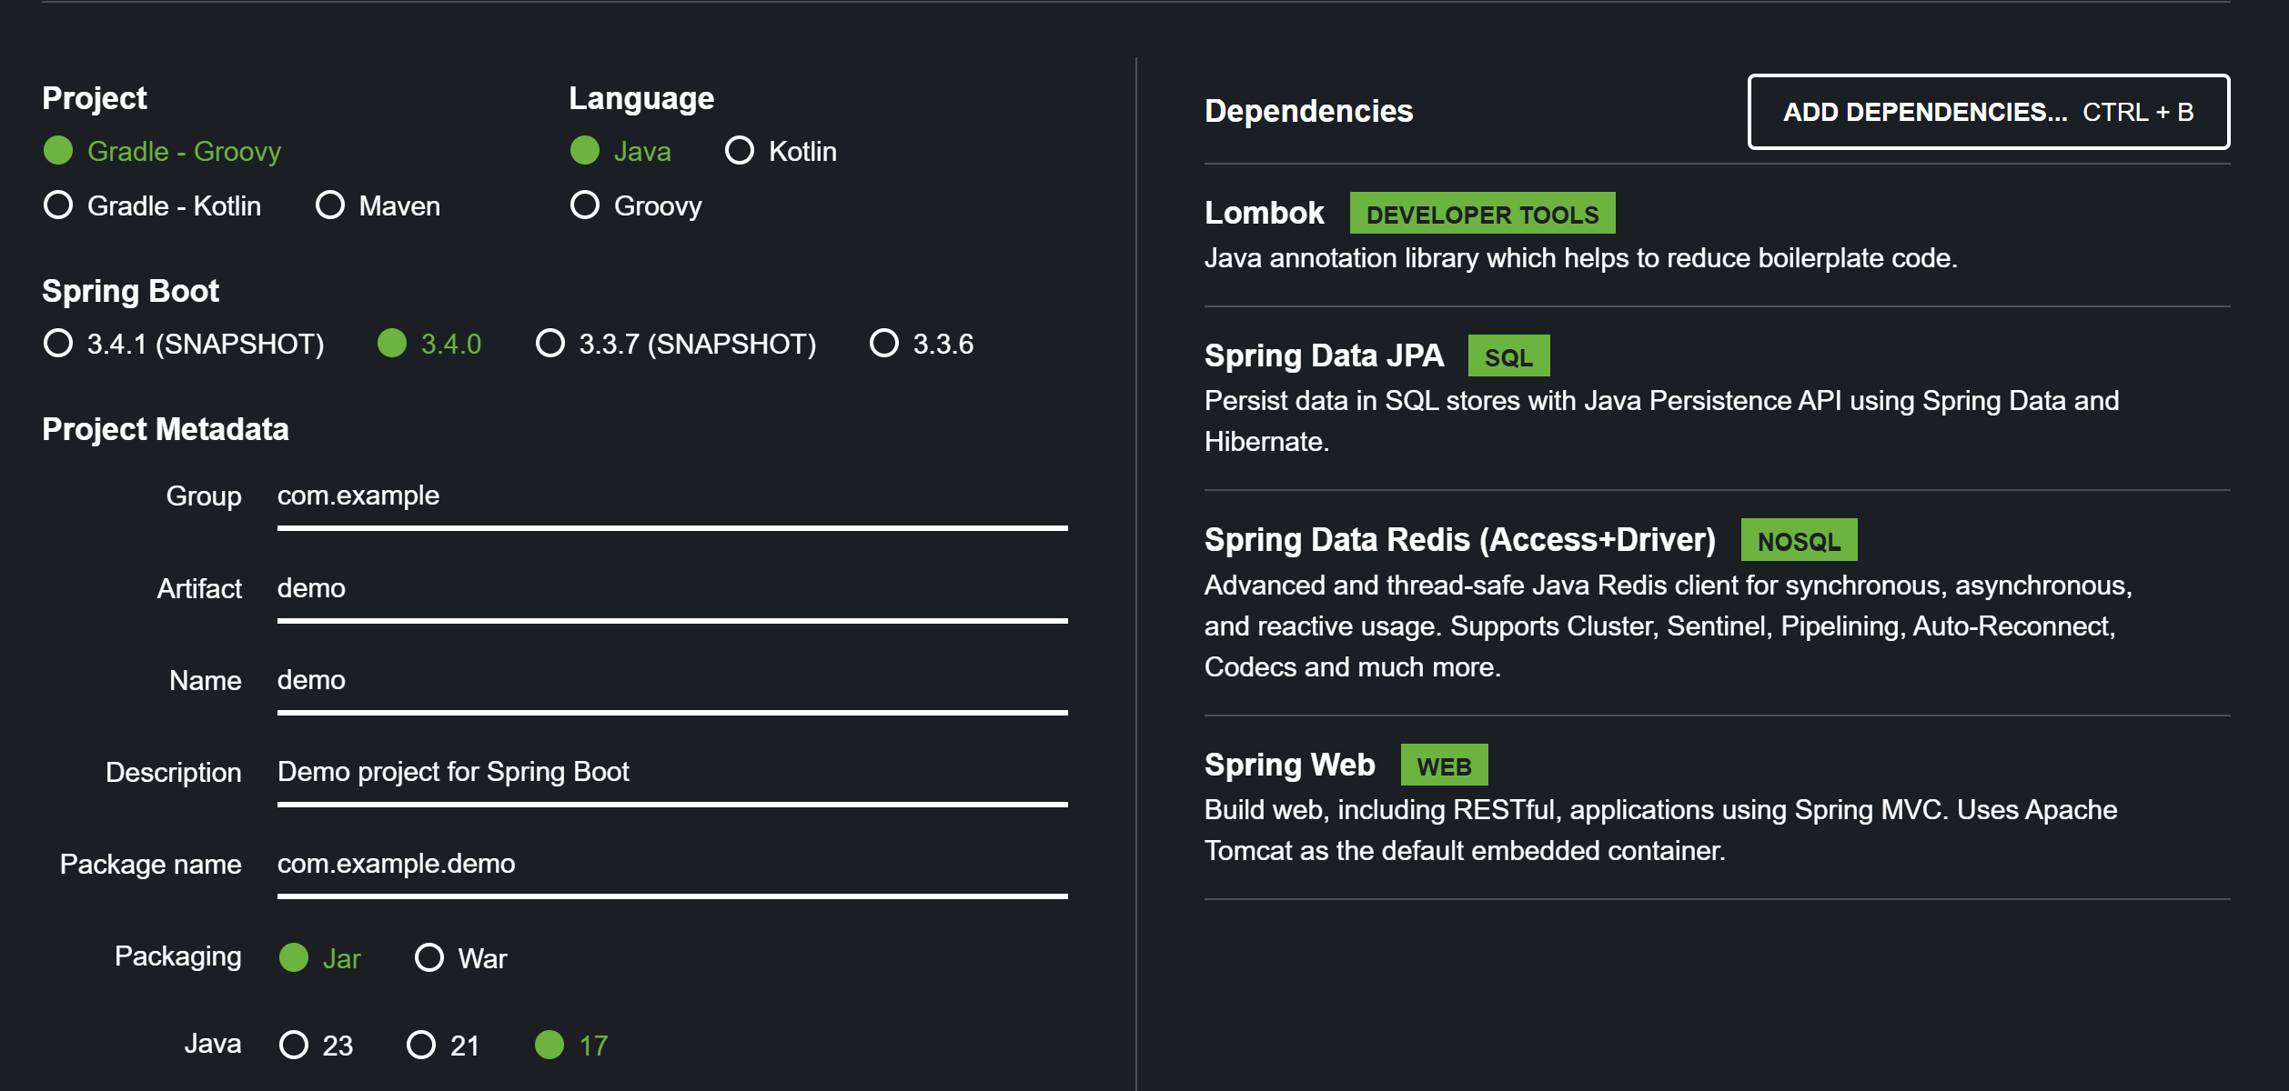2289x1091 pixels.
Task: Click the Spring Web dependency item
Action: (1289, 765)
